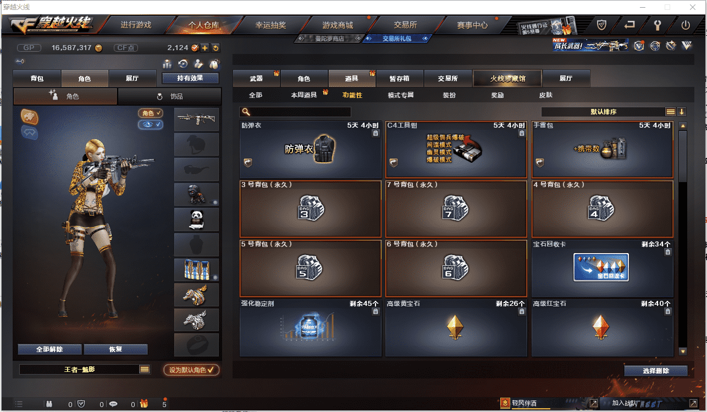
Task: Refresh currency balance with circular arrow icon
Action: click(x=216, y=48)
